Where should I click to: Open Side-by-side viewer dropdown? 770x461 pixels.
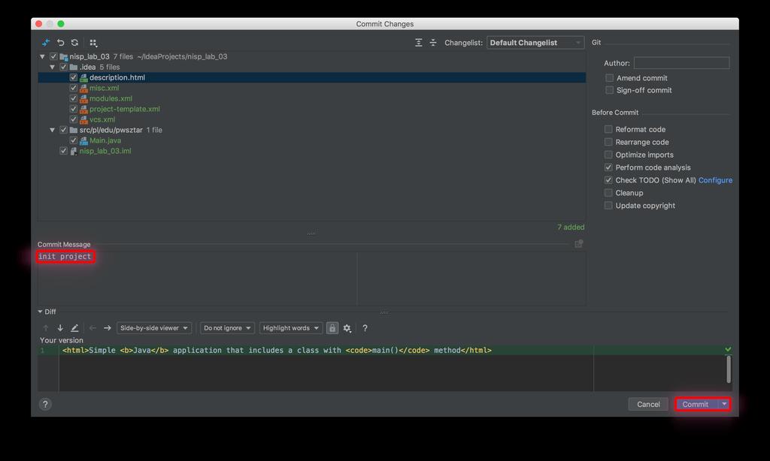pyautogui.click(x=153, y=328)
